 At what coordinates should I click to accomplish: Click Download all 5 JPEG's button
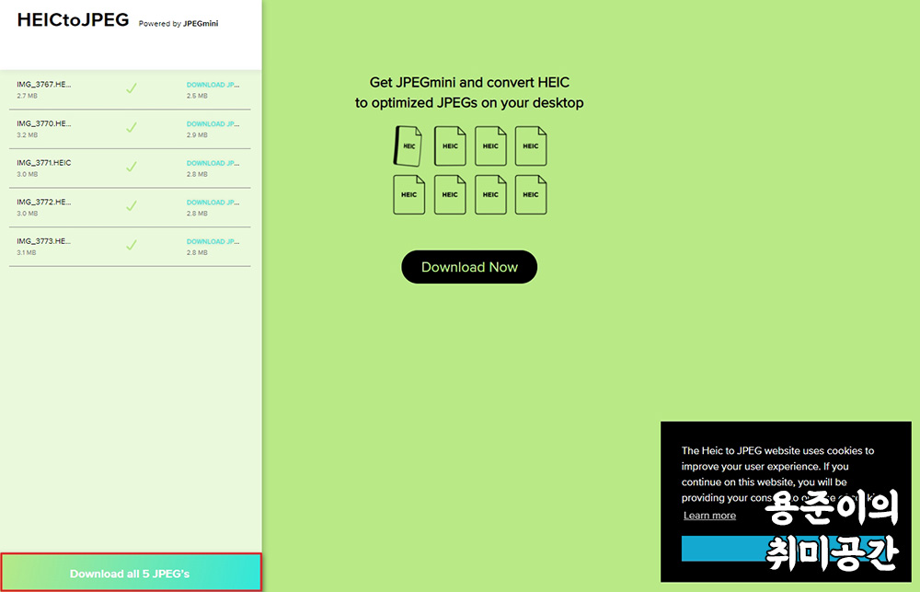131,573
